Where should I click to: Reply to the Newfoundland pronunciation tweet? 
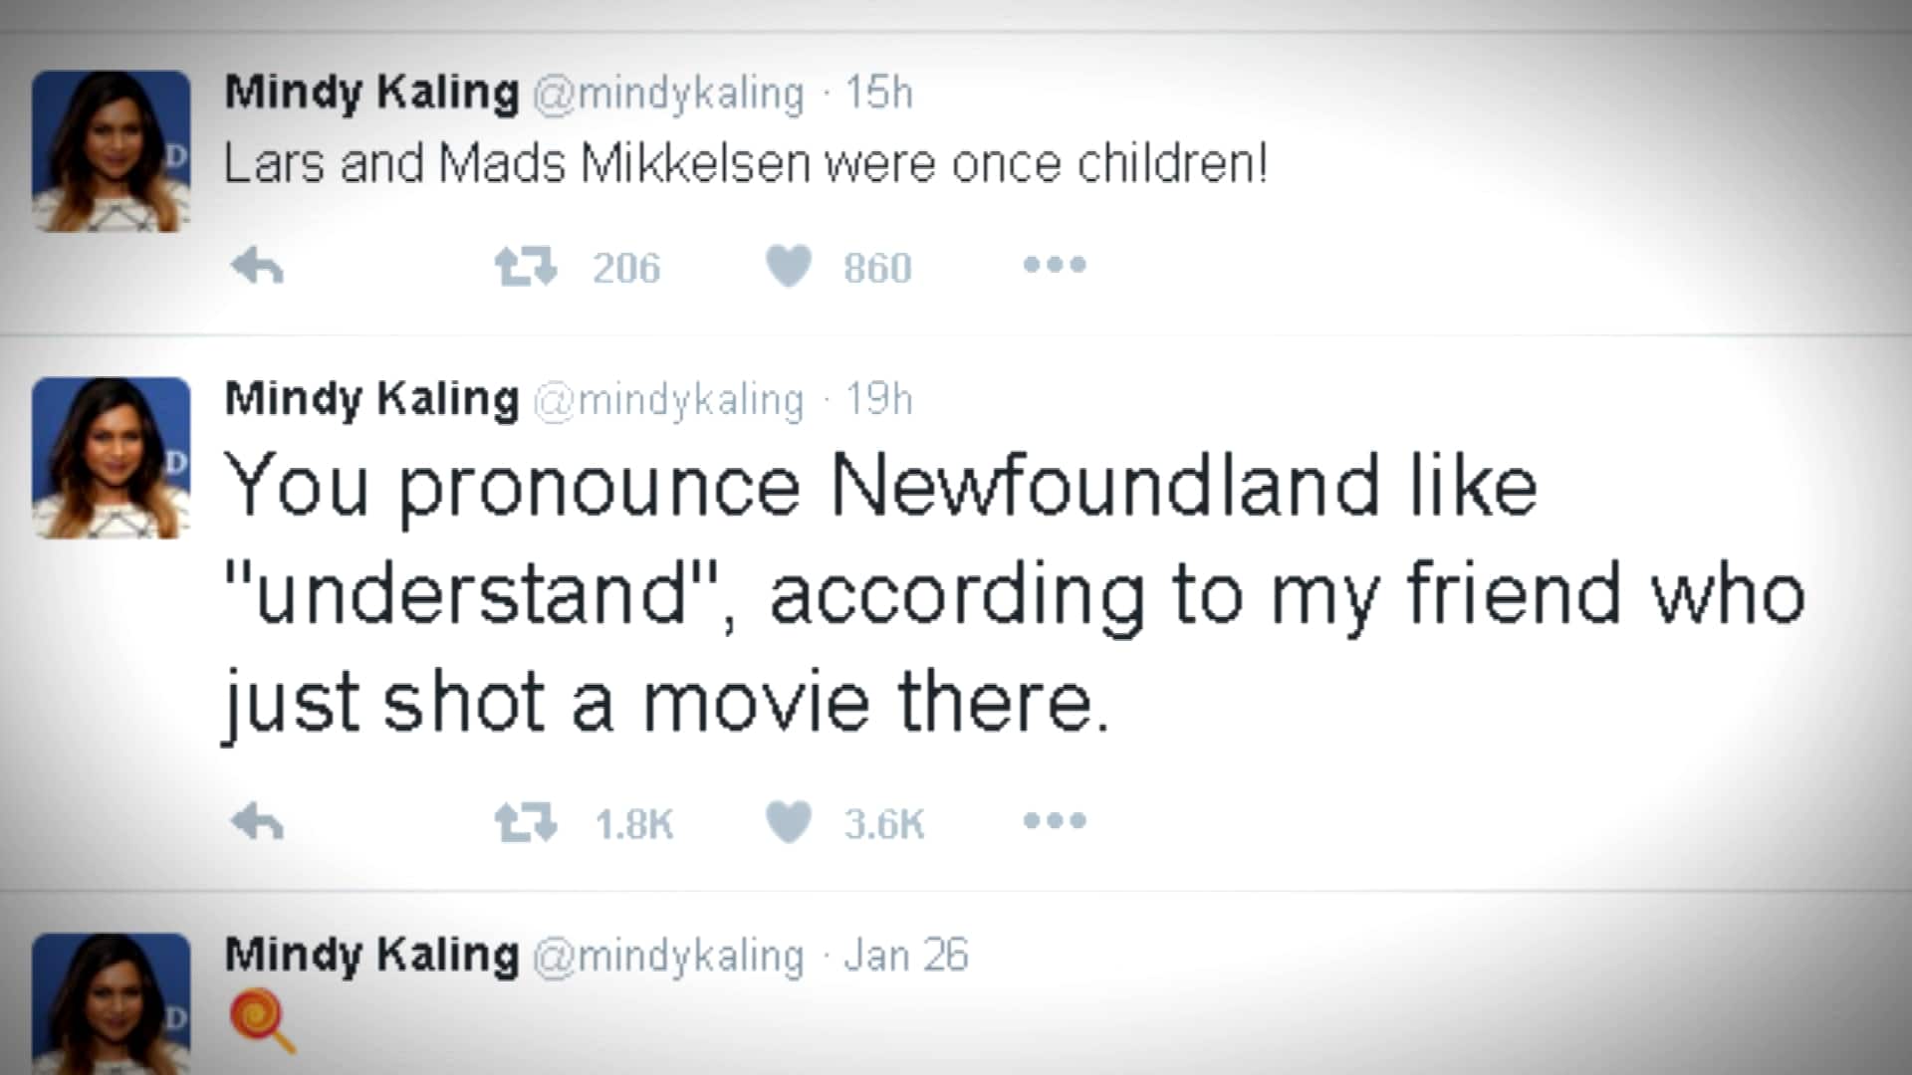[258, 822]
